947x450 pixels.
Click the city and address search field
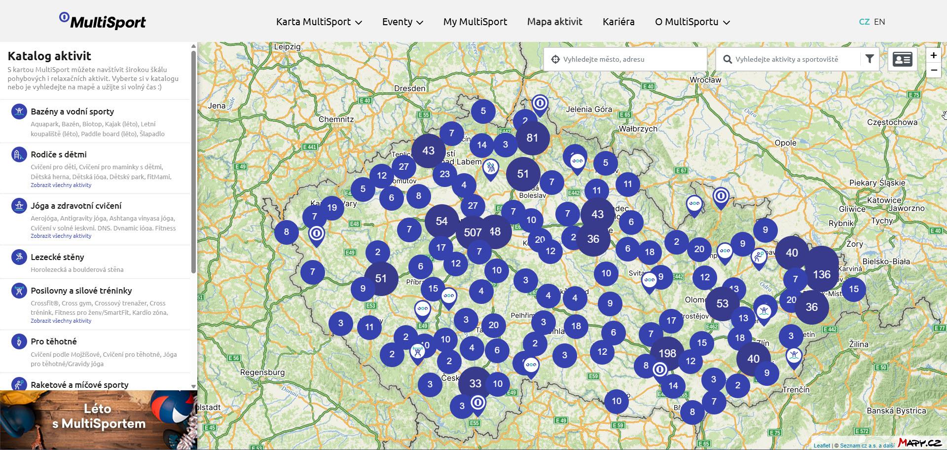(625, 59)
